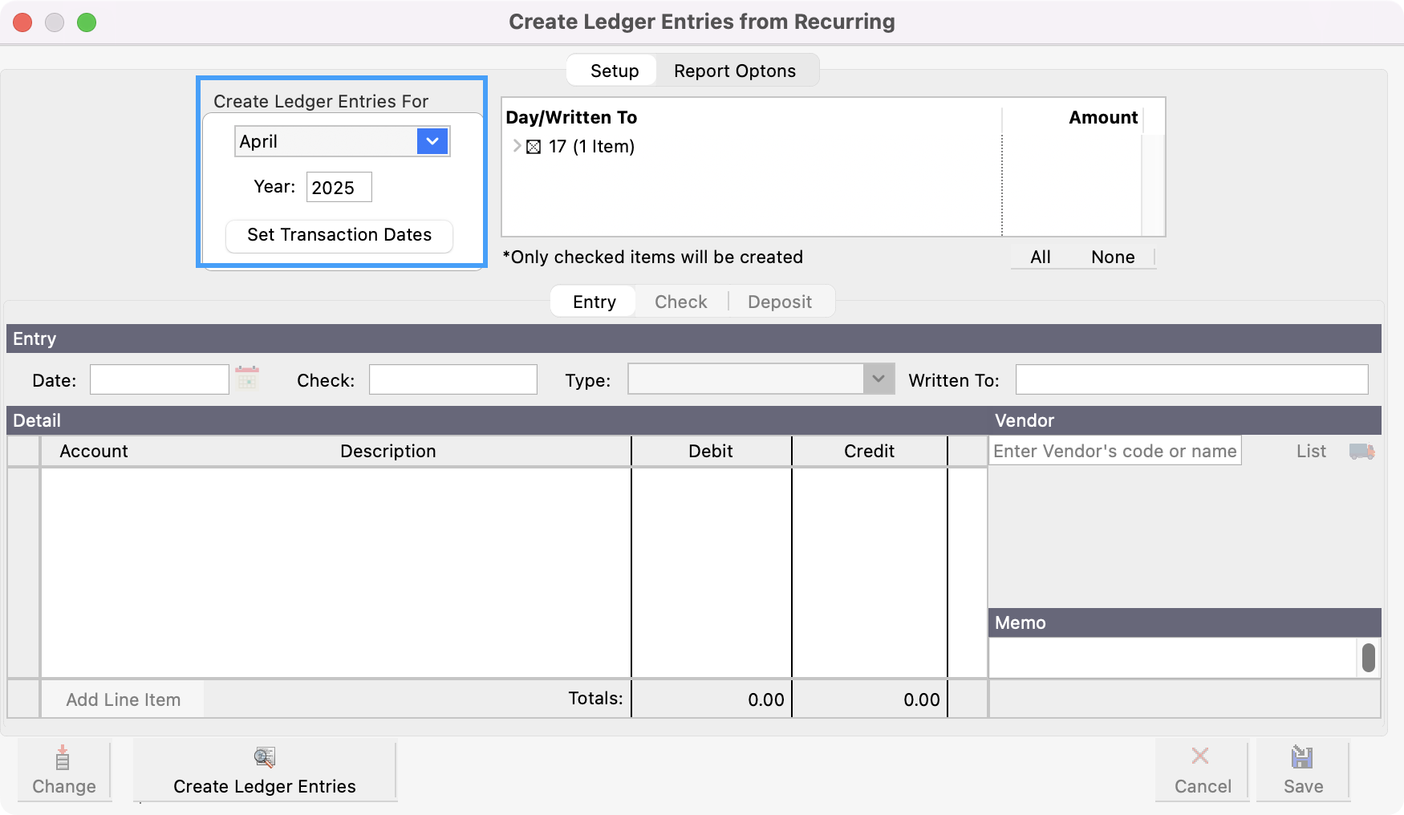Open the April month dropdown
The image size is (1404, 815).
point(432,142)
